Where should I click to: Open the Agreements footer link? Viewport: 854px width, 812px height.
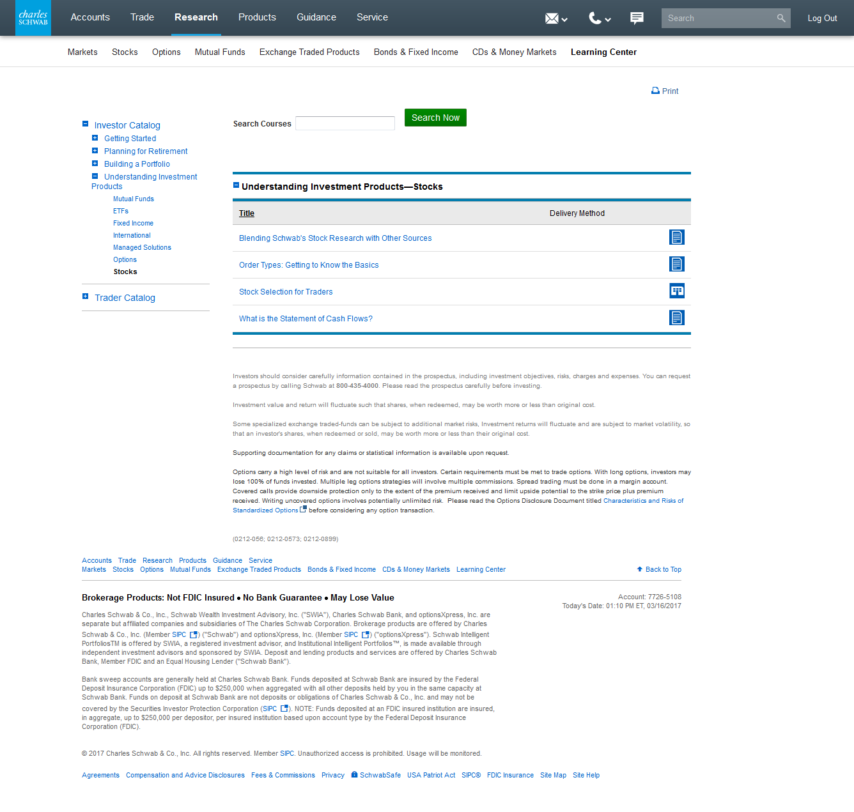click(x=100, y=775)
